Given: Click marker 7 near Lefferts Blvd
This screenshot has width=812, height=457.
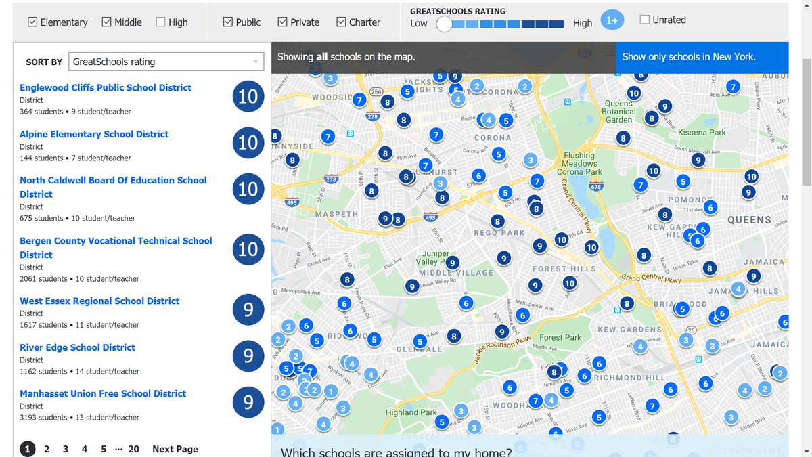Looking at the screenshot, I should [x=652, y=406].
